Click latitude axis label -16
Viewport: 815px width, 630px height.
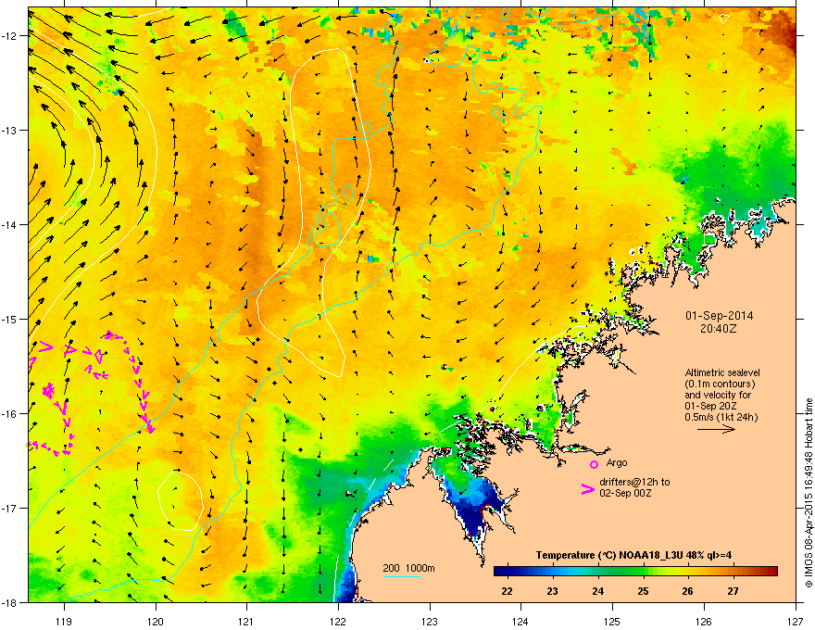(9, 414)
